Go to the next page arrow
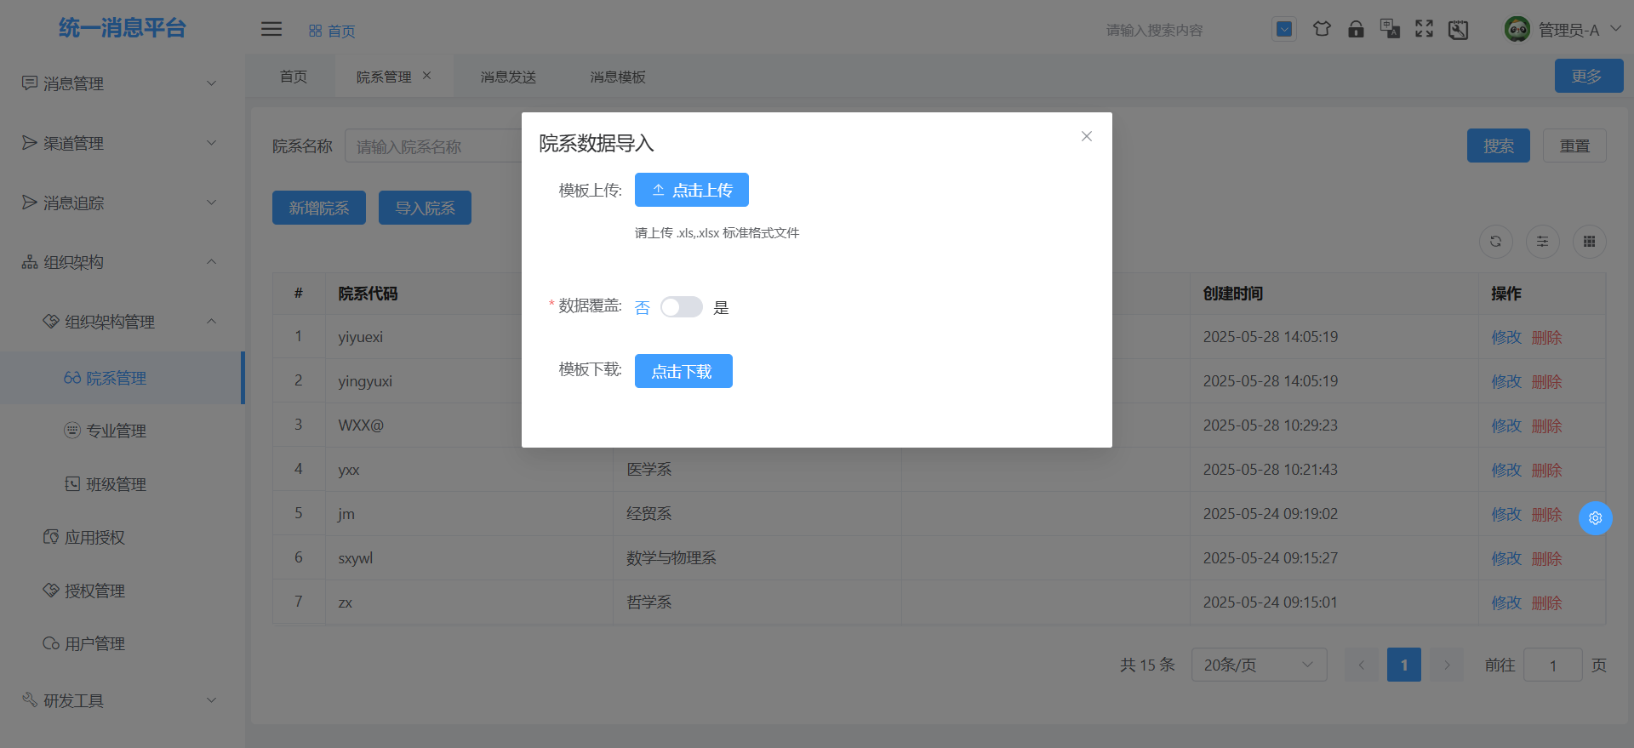This screenshot has height=748, width=1634. tap(1446, 665)
